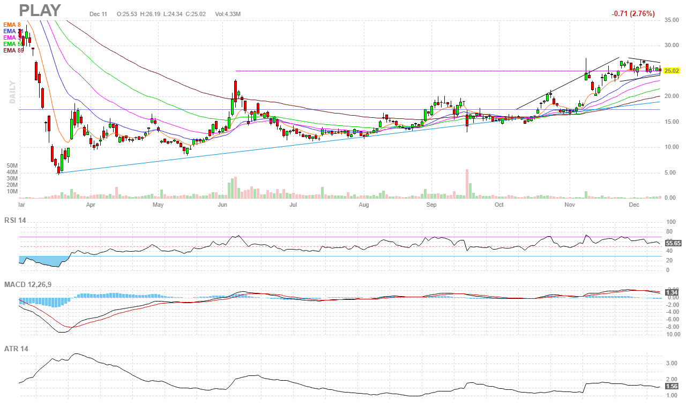Click the open price 'O:25.53'
This screenshot has height=407, width=686.
coord(126,14)
